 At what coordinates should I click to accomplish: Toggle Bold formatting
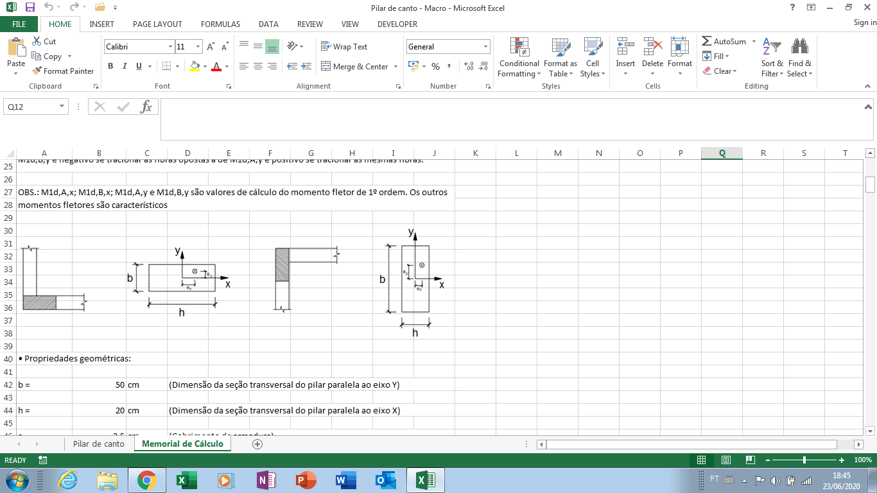(x=110, y=66)
